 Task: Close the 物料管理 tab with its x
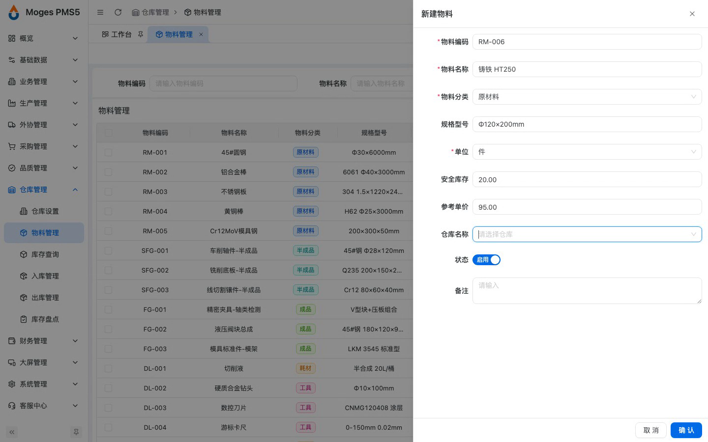(201, 34)
